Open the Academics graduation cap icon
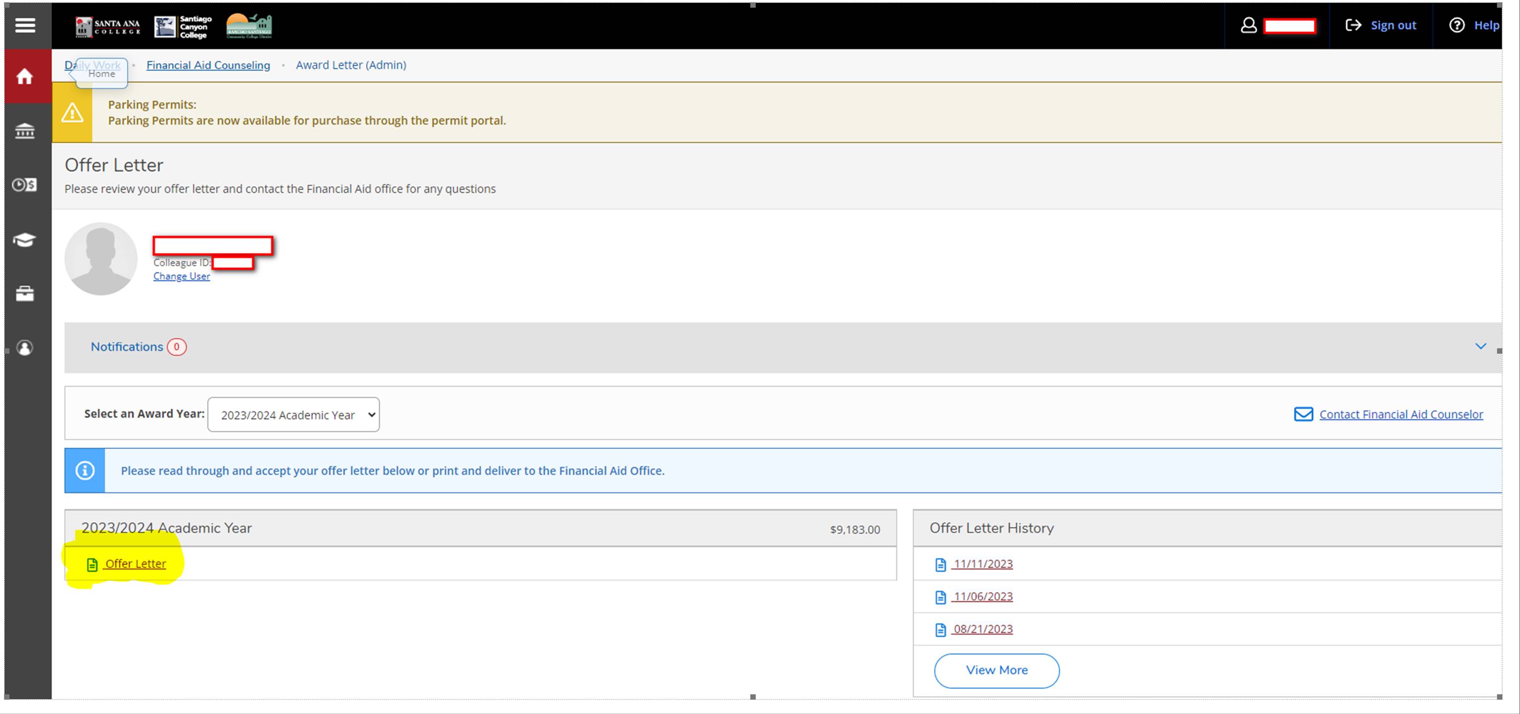1520x714 pixels. pyautogui.click(x=25, y=239)
